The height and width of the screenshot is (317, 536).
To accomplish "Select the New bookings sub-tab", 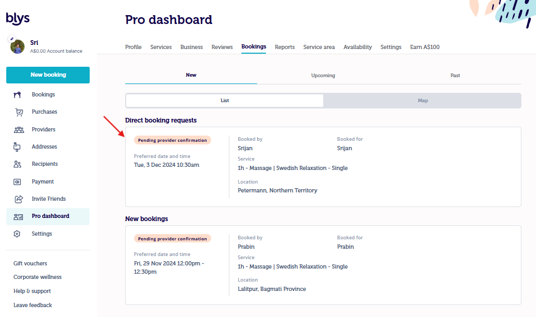I will [x=191, y=75].
